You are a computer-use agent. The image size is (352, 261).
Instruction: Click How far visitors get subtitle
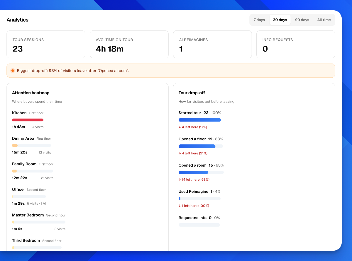207,101
